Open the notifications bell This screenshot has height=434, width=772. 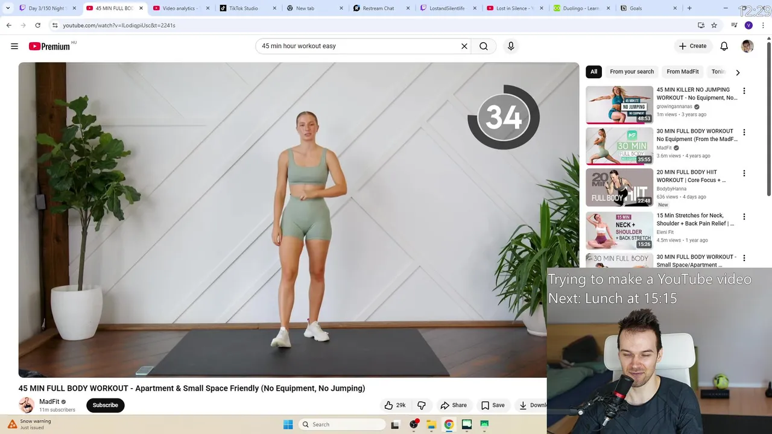[x=724, y=46]
